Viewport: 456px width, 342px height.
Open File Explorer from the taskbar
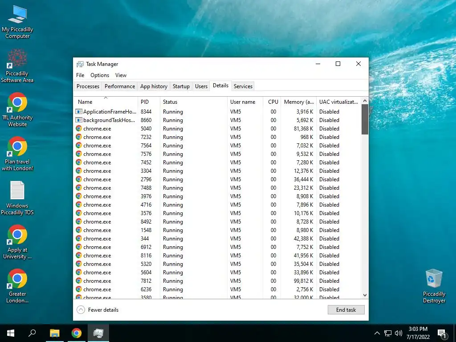tap(55, 333)
